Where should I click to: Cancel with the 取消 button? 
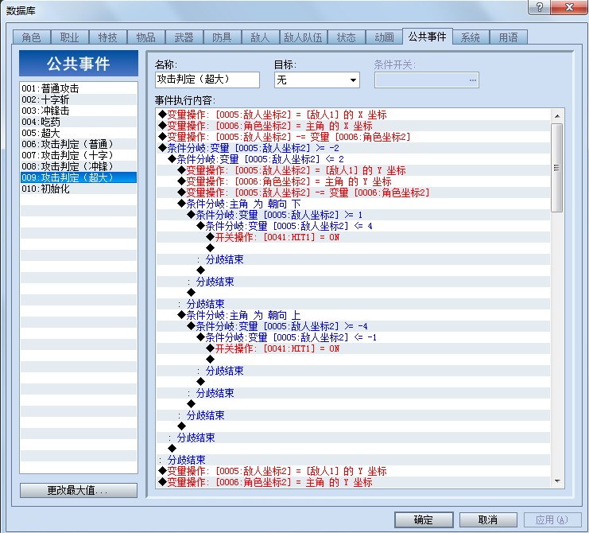pyautogui.click(x=488, y=519)
